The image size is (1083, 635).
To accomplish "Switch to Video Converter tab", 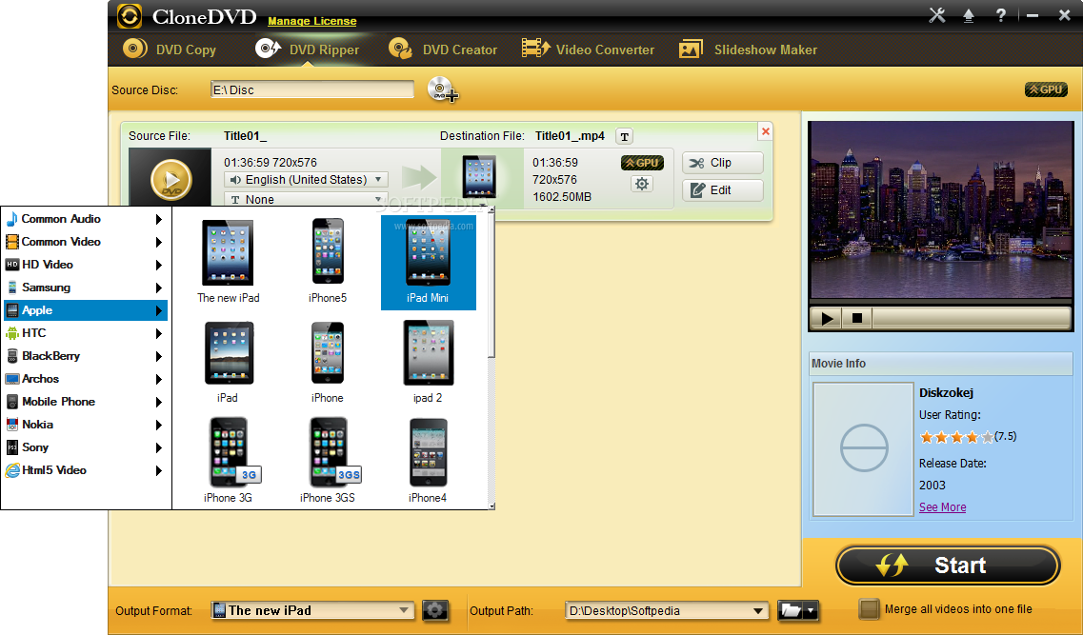I will tap(589, 50).
